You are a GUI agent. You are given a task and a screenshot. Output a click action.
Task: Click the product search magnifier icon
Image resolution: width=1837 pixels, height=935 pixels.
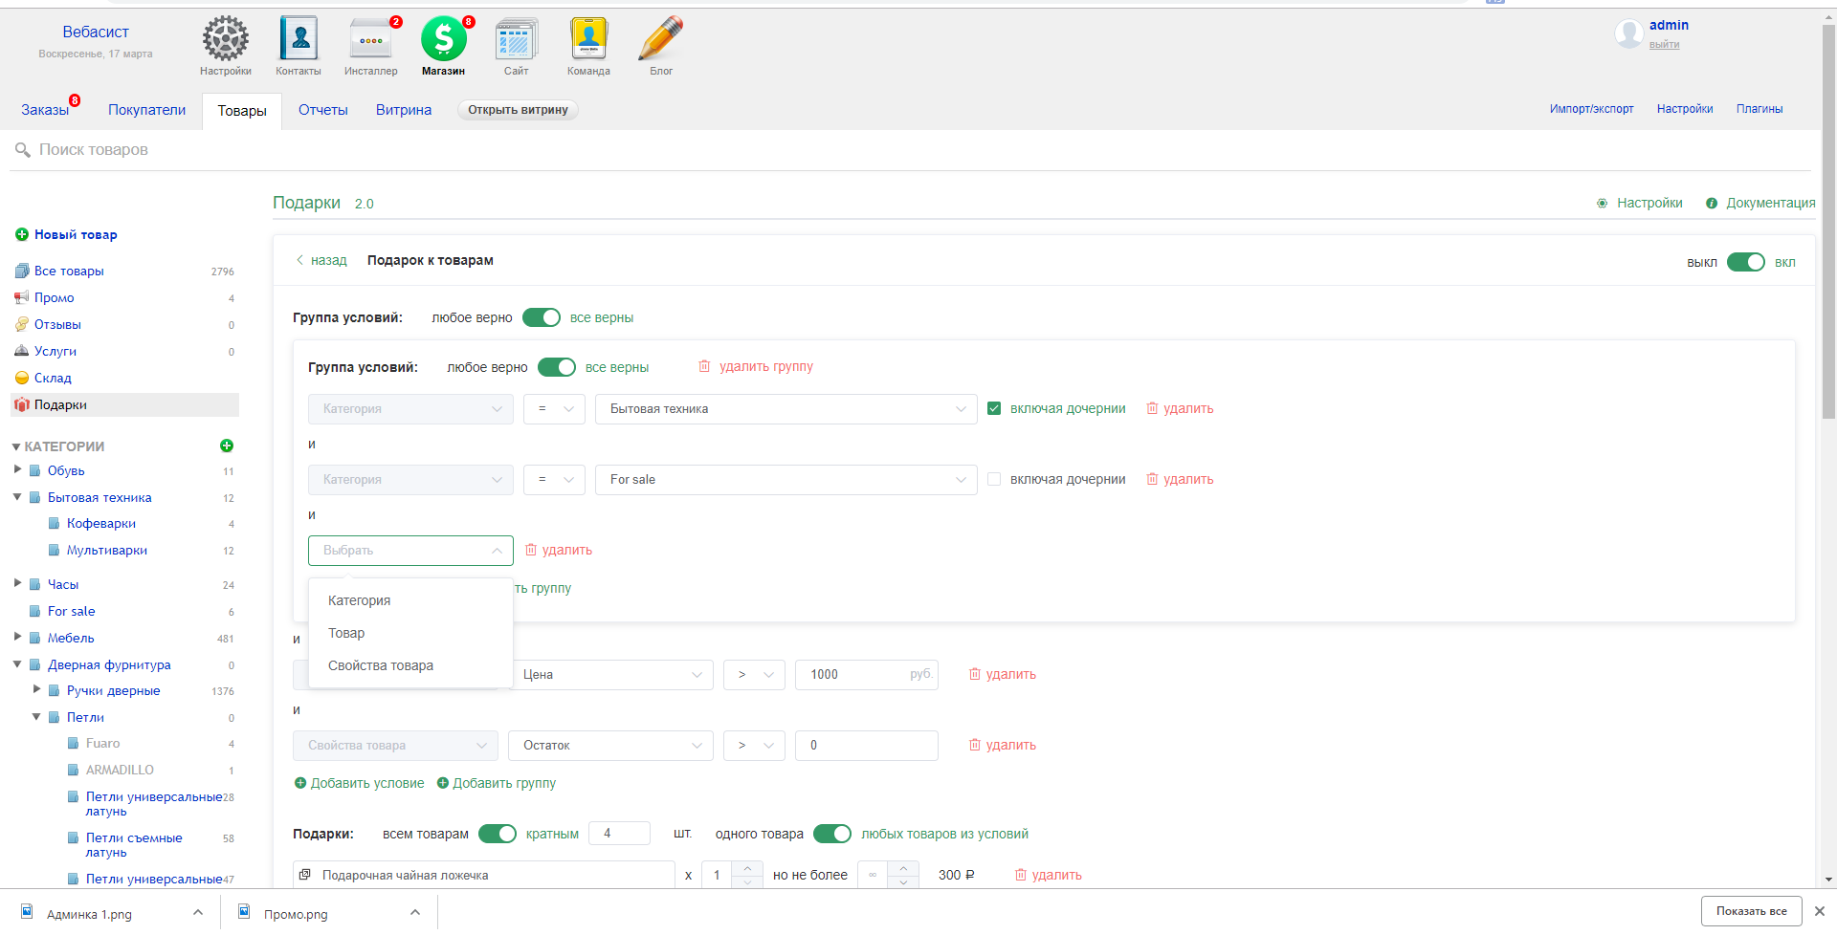click(x=23, y=150)
